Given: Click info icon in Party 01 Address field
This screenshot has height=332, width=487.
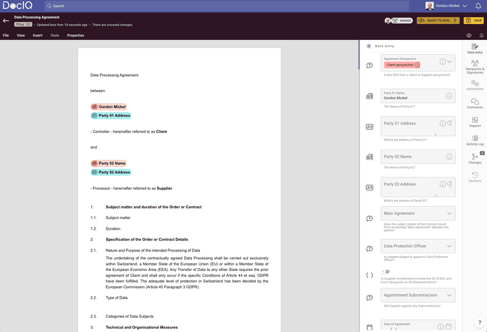Looking at the screenshot, I should pyautogui.click(x=442, y=123).
